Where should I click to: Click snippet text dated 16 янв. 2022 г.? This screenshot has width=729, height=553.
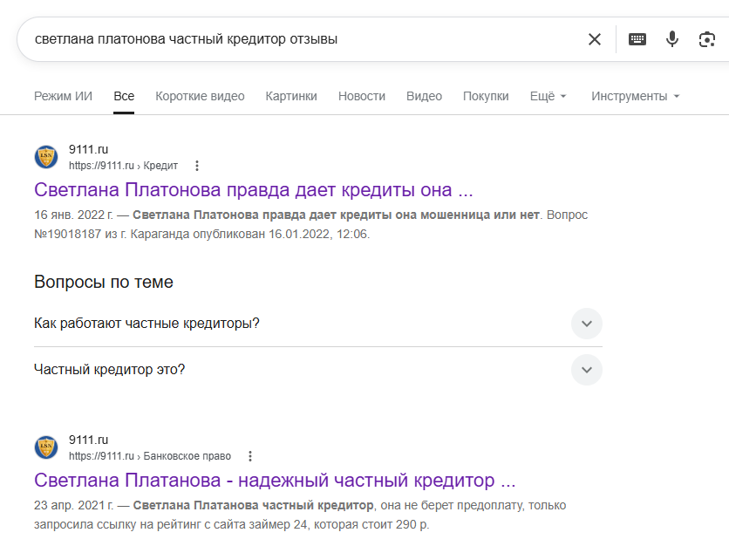(310, 224)
